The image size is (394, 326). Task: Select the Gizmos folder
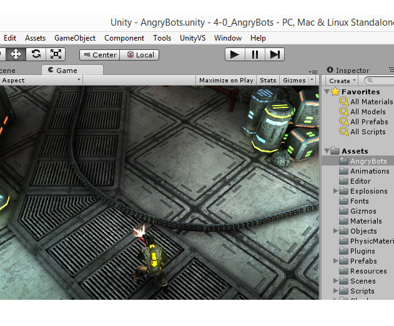[x=363, y=211]
